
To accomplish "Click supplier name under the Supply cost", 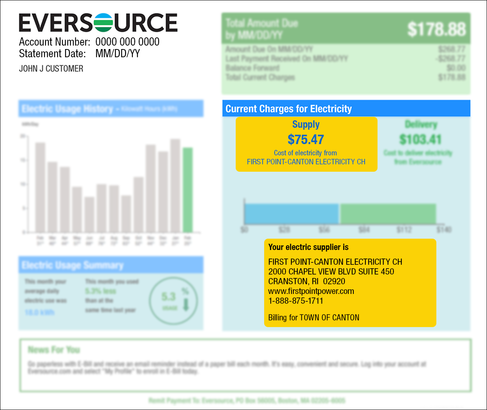I will pos(306,162).
